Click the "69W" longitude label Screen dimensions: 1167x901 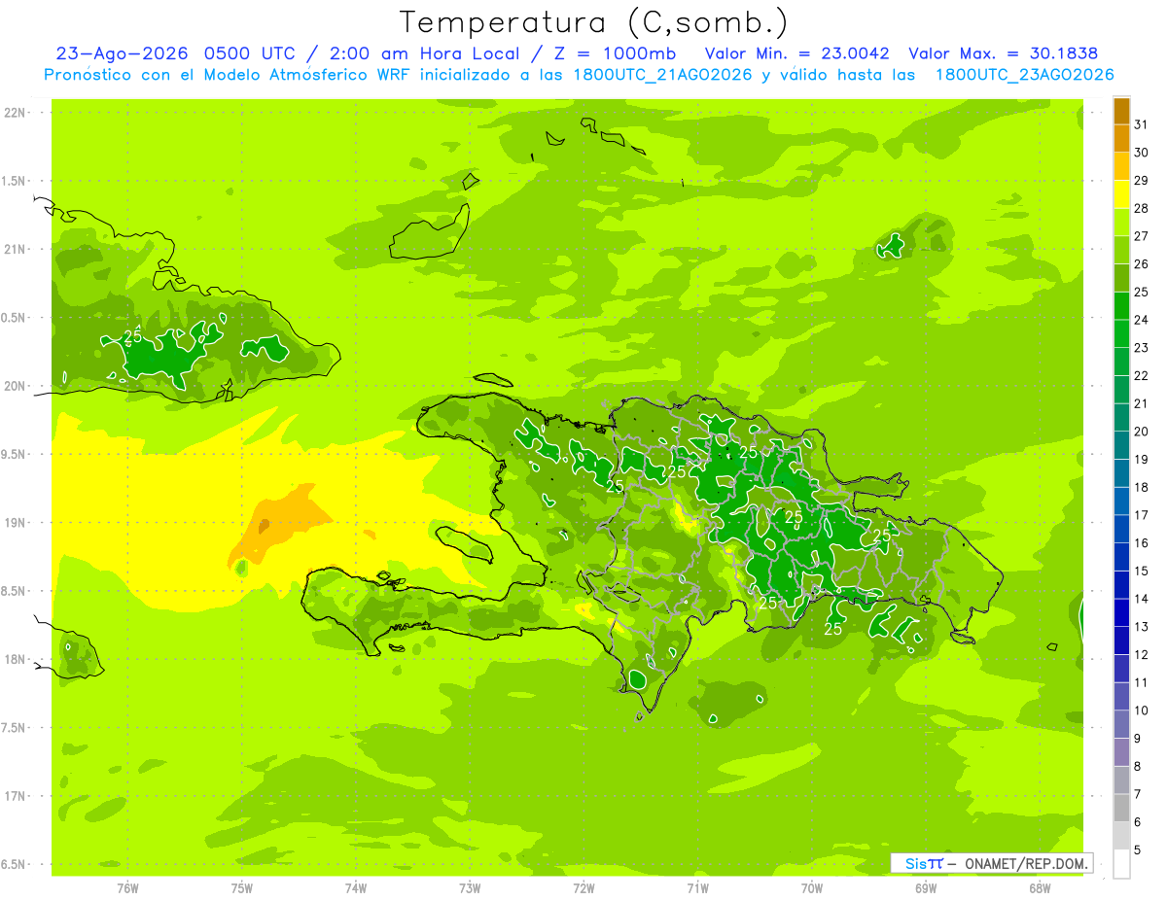point(926,887)
